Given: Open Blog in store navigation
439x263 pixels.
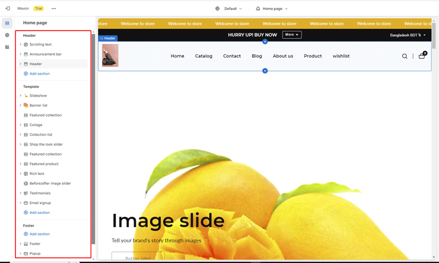Looking at the screenshot, I should 256,56.
